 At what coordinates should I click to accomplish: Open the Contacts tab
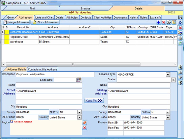click(86, 18)
